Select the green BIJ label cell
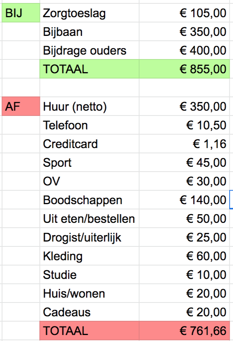Viewport: 233px width, 341px height. [x=21, y=13]
